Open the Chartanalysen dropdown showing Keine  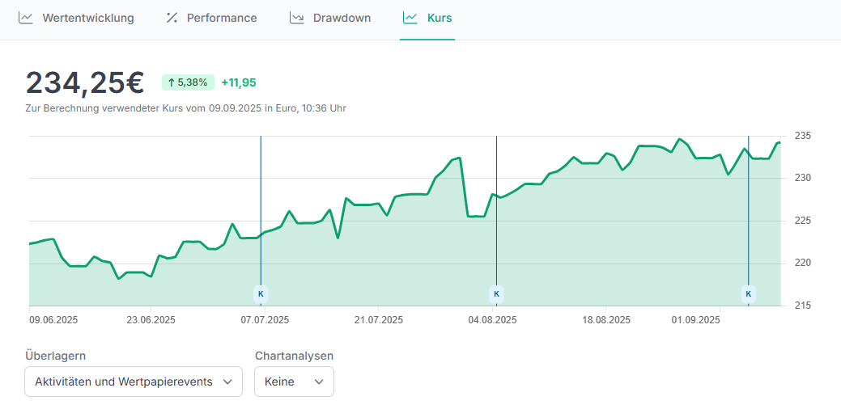click(x=294, y=382)
